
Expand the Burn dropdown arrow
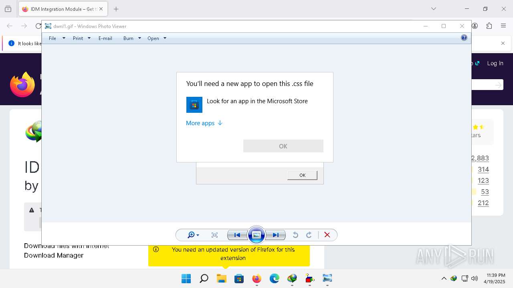coord(139,38)
